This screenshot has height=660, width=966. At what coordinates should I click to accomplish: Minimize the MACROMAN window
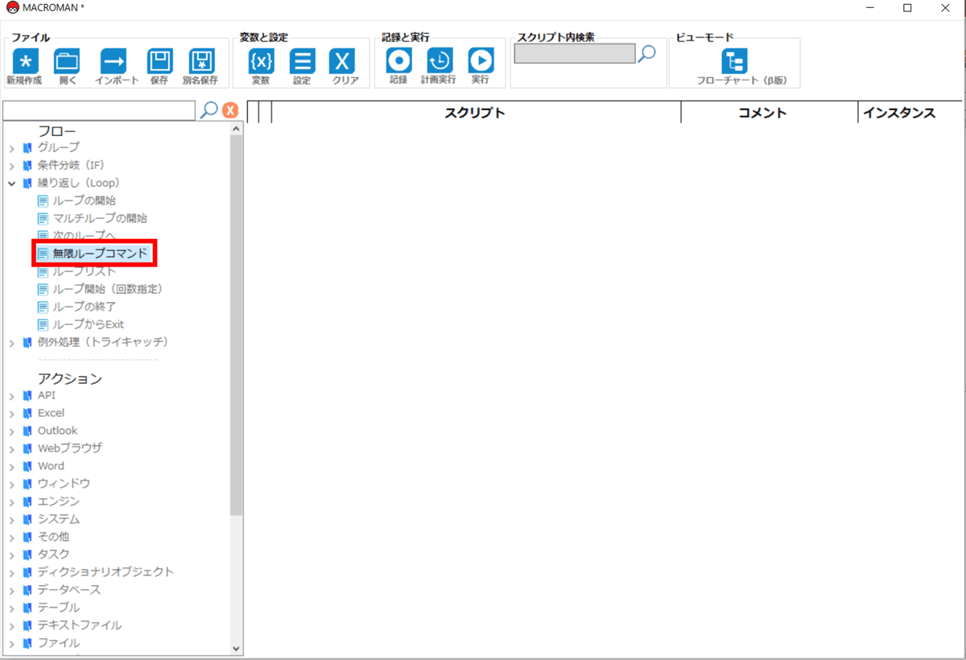point(870,8)
